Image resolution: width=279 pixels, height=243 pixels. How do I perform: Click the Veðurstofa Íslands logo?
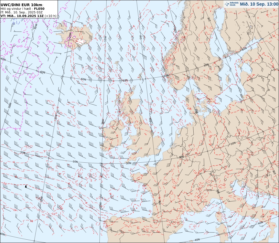click(x=231, y=4)
